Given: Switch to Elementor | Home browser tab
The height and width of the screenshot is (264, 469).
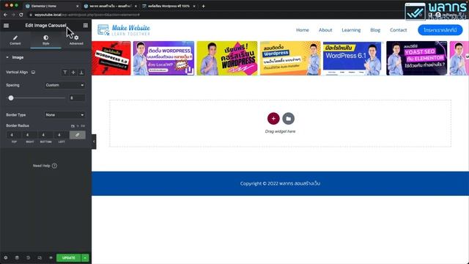Looking at the screenshot, I should (x=51, y=6).
